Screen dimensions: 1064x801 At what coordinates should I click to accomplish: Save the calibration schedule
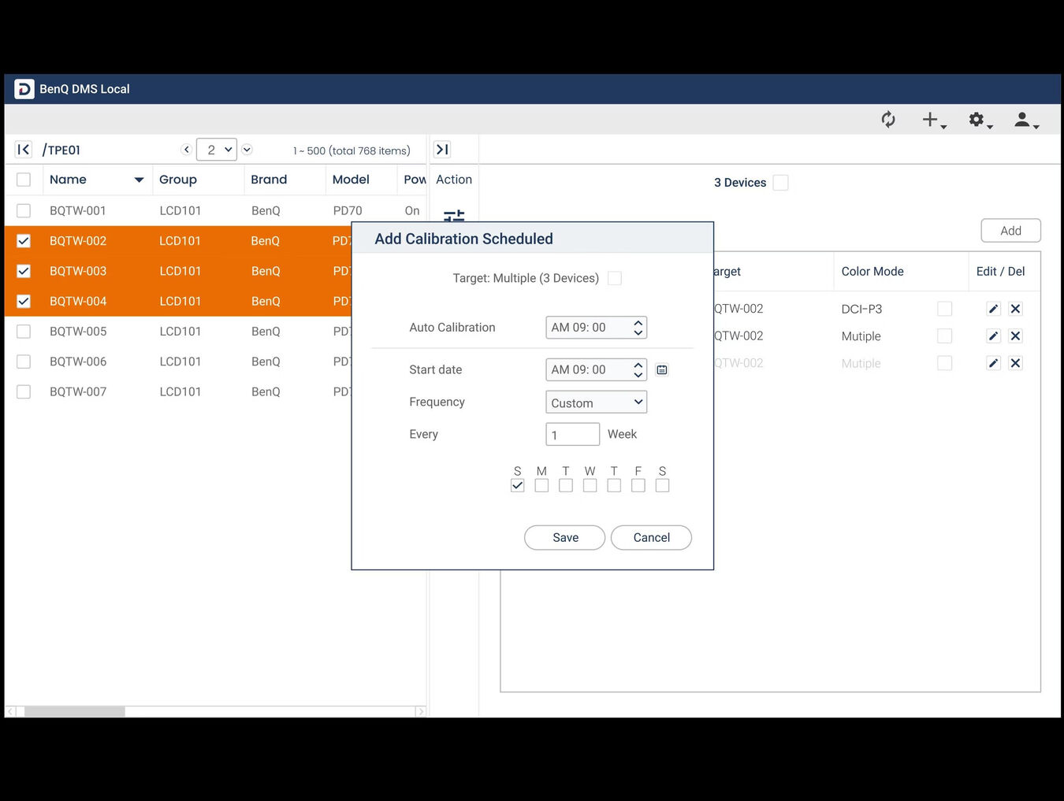tap(564, 537)
